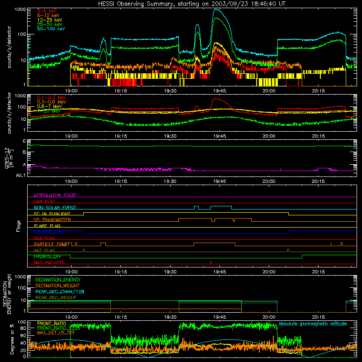Image resolution: width=362 pixels, height=362 pixels.
Task: Click the A0.1 tick label on the GOES axis
Action: pyautogui.click(x=21, y=175)
